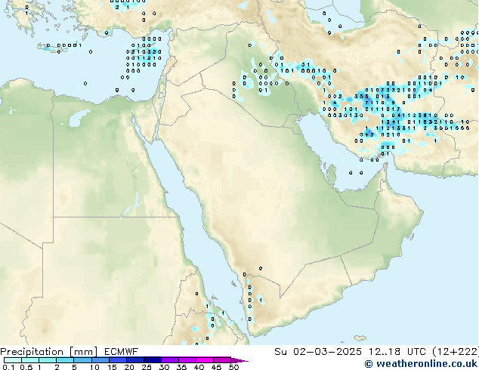The width and height of the screenshot is (479, 370).
Task: Click the 'Su 02-03-2025' date text
Action: point(318,352)
